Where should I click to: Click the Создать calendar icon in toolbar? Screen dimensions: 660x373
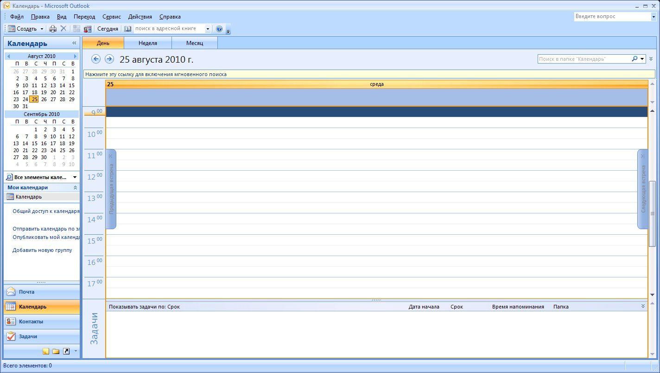click(x=12, y=29)
